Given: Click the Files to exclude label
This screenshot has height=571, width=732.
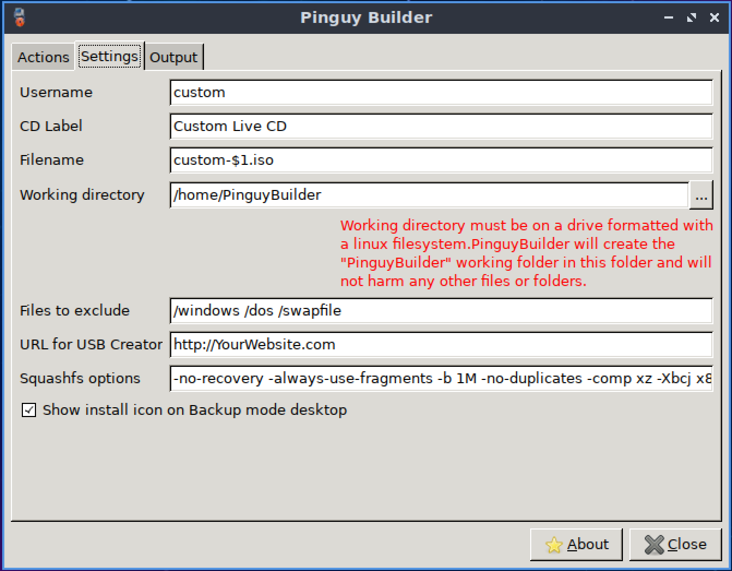Looking at the screenshot, I should click(75, 311).
